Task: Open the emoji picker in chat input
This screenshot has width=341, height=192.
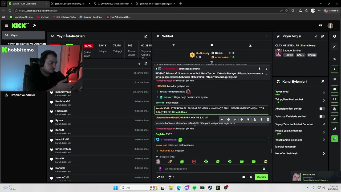Action: point(264,169)
